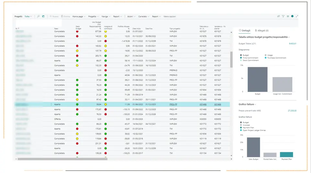The image size is (311, 173).
Task: Expand page with the diagonal arrows icon
Action: point(297,16)
